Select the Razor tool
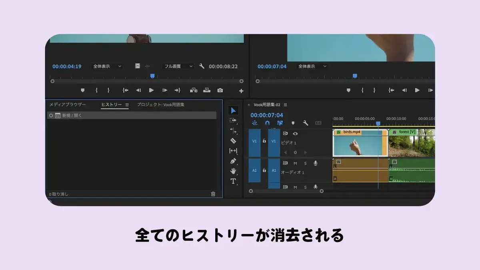Image resolution: width=480 pixels, height=270 pixels. (233, 141)
